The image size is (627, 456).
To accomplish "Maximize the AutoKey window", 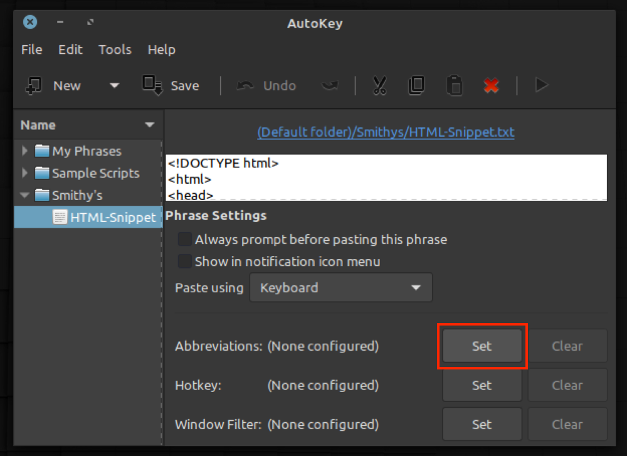I will point(90,22).
